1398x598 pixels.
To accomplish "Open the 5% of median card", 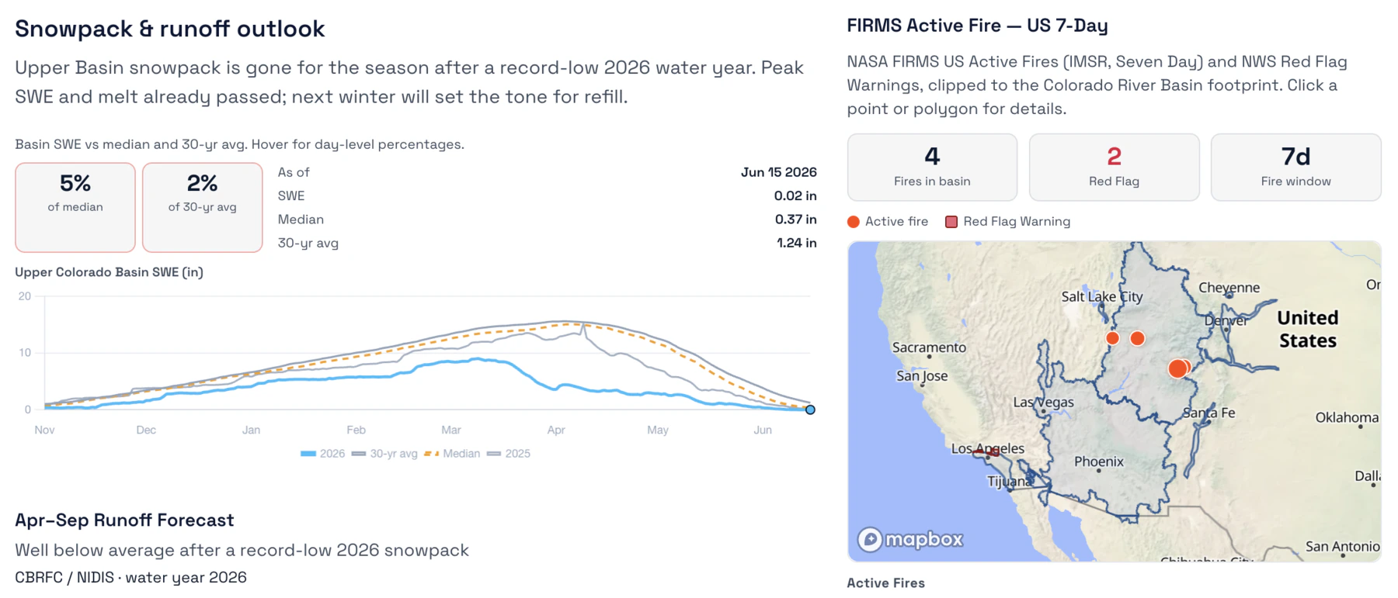I will pos(75,207).
